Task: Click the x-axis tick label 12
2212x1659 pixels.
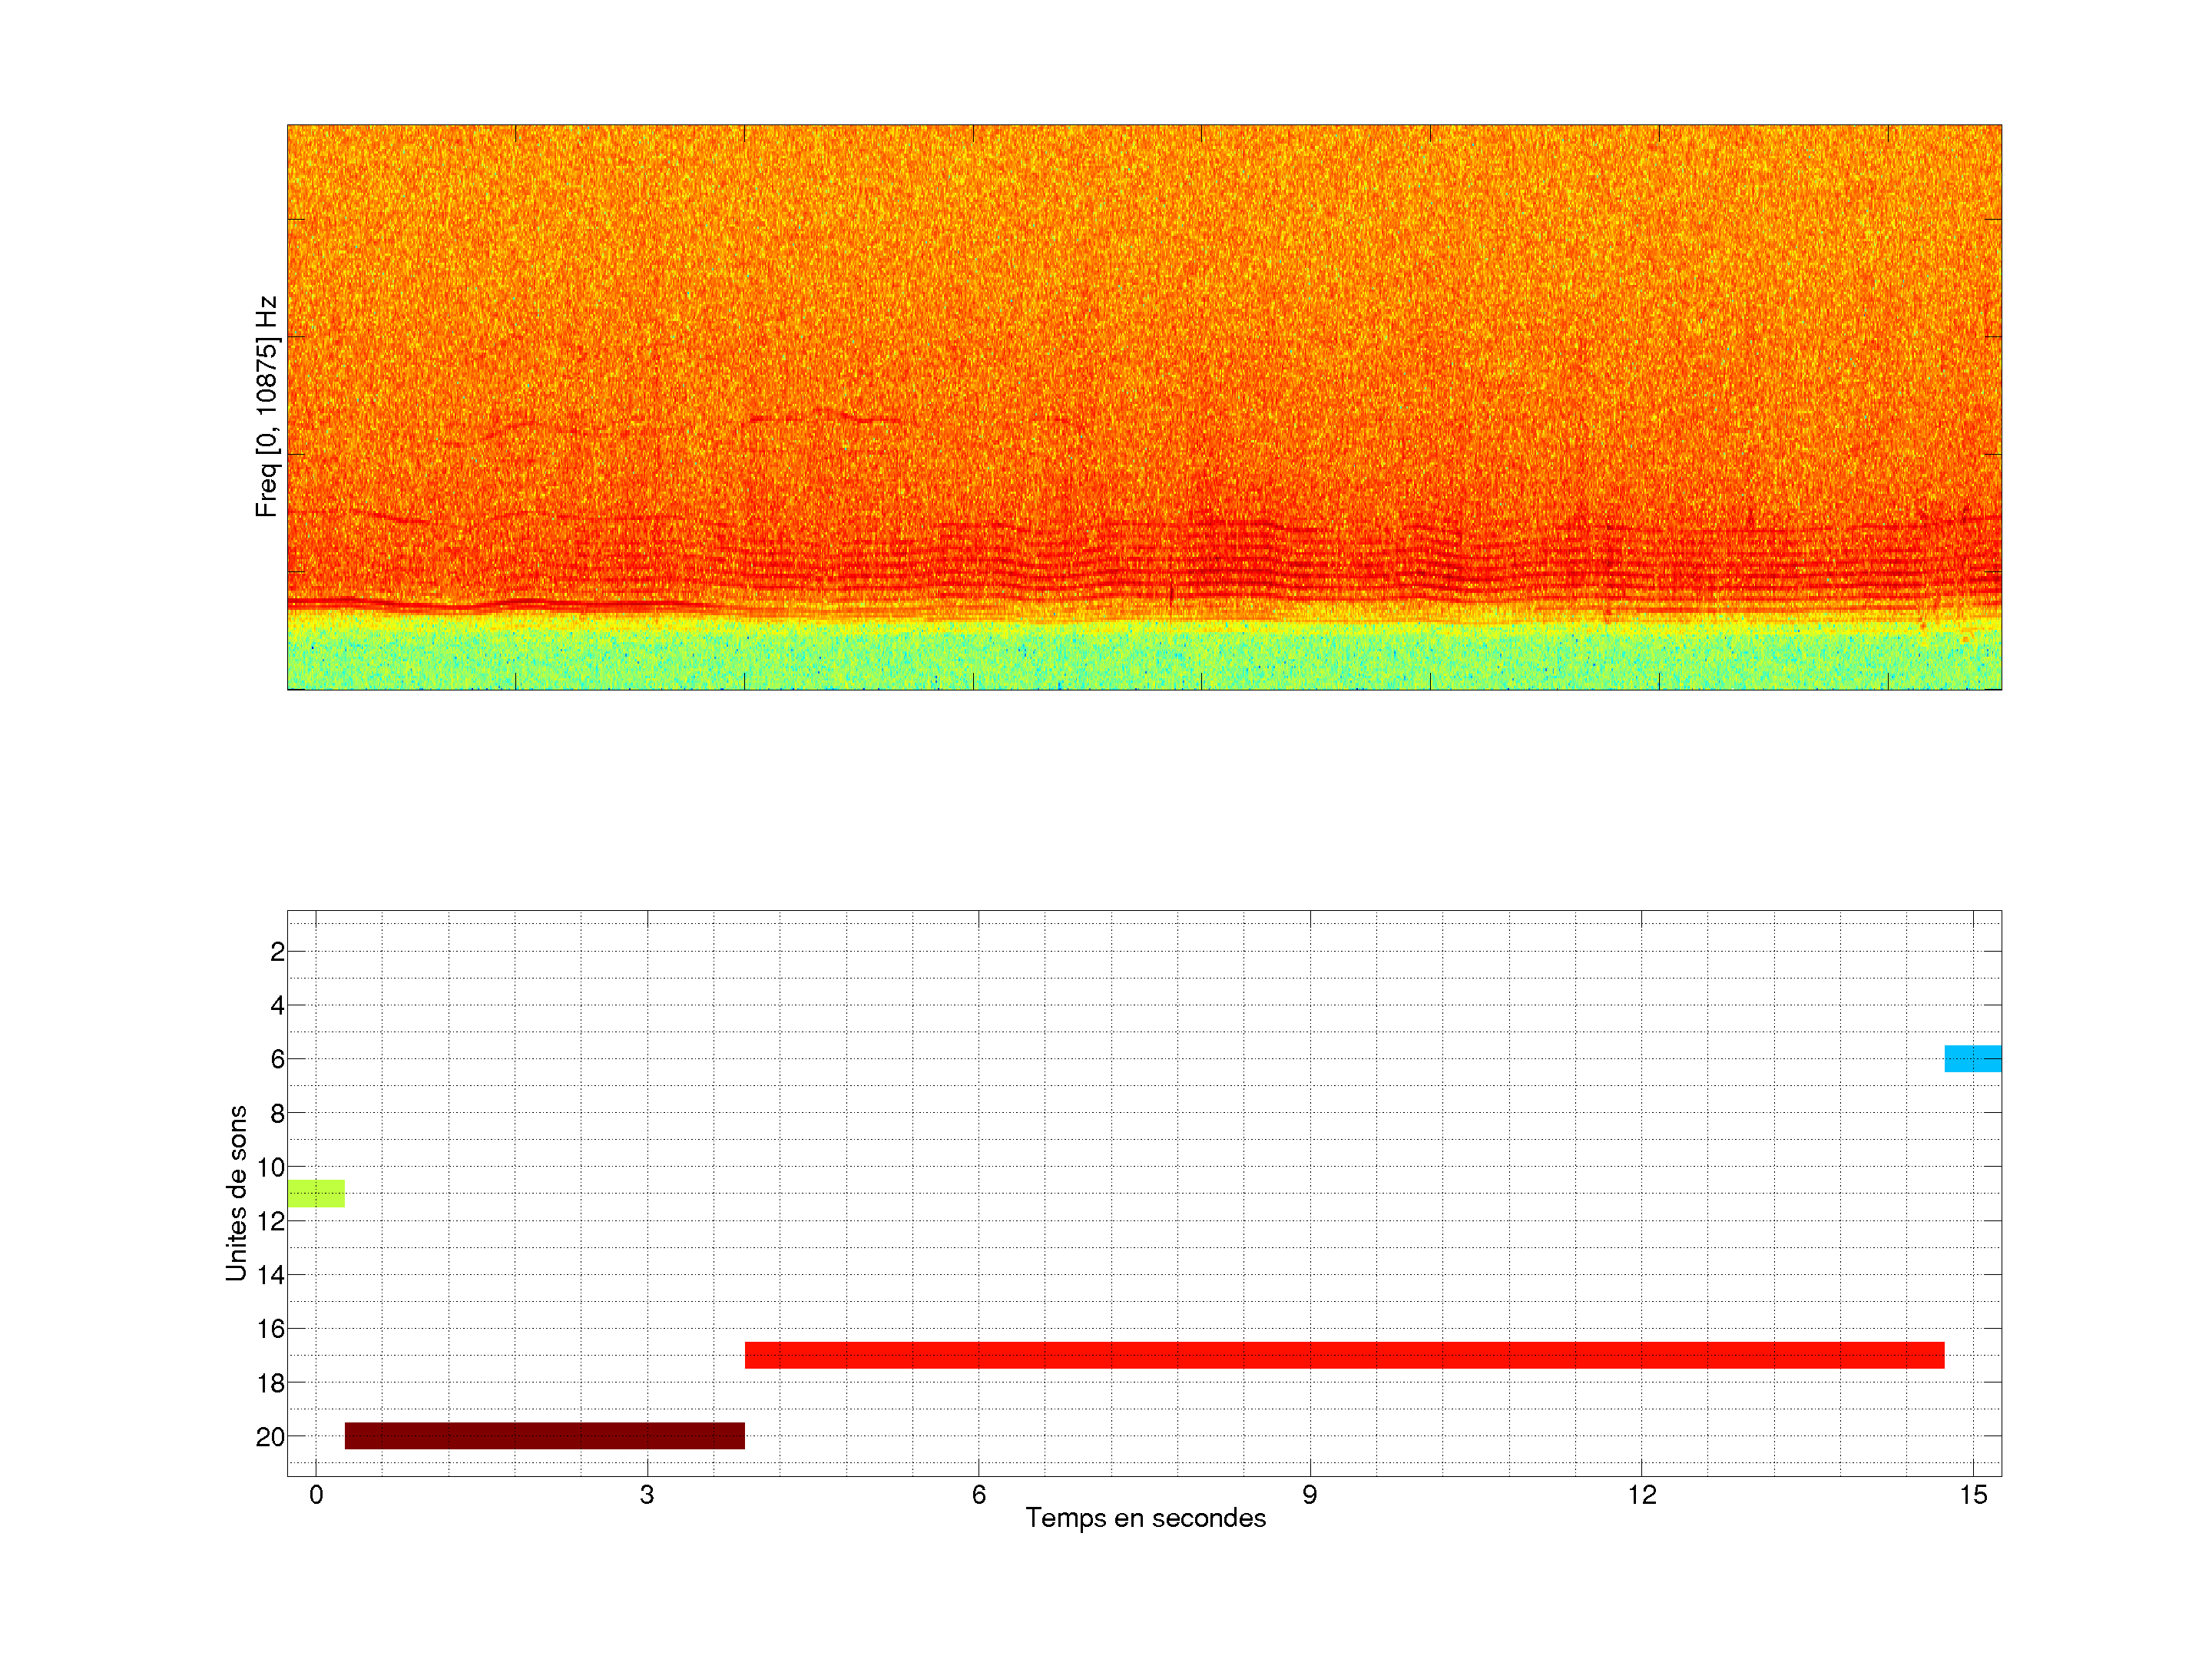Action: tap(1641, 1495)
